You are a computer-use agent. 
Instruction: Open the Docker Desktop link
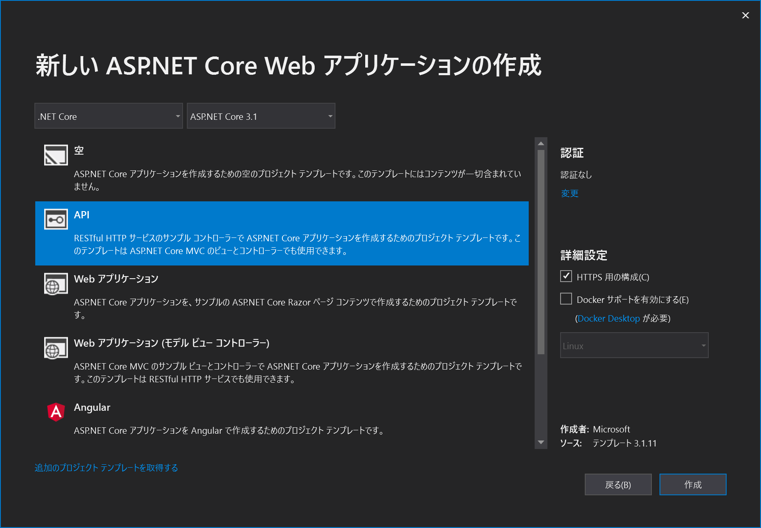click(x=609, y=318)
